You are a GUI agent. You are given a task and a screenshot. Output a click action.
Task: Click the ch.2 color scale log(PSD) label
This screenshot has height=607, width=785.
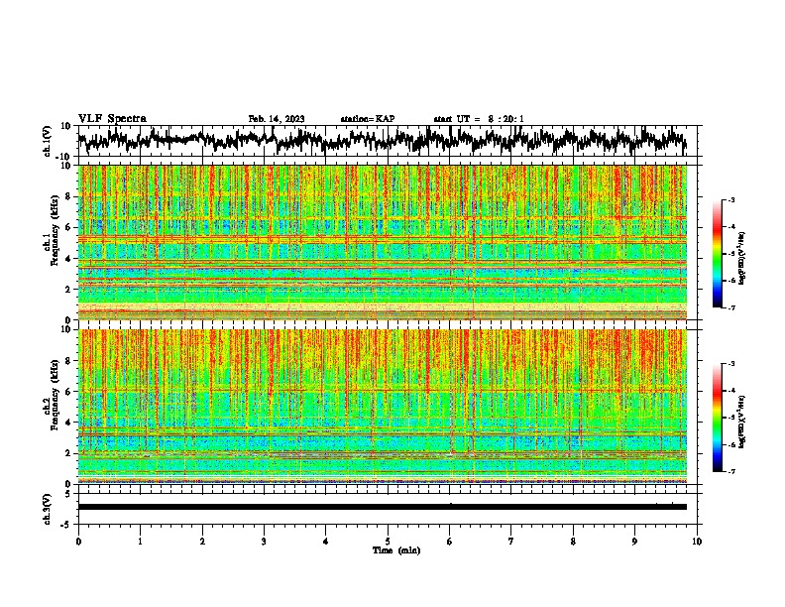point(742,422)
